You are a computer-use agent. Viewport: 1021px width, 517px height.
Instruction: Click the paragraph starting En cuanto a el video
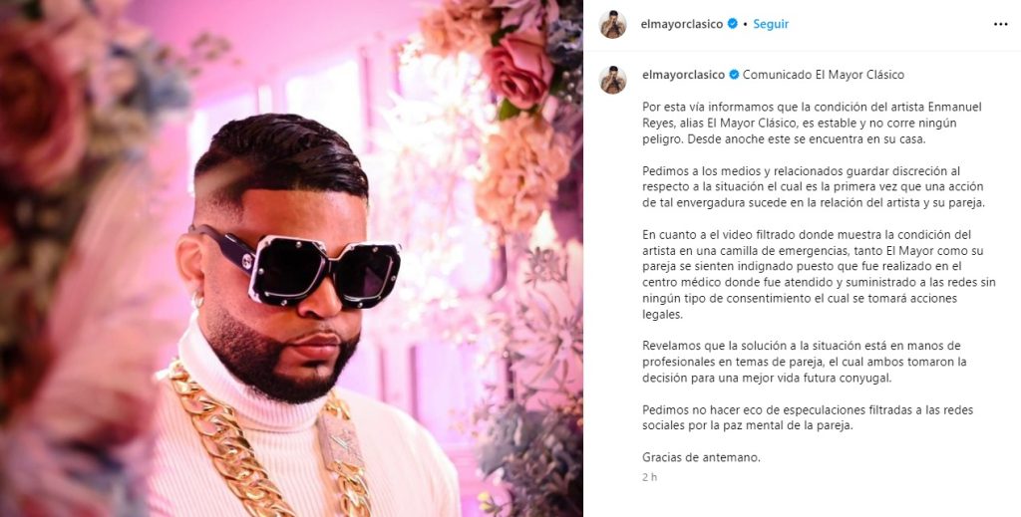pyautogui.click(x=819, y=274)
